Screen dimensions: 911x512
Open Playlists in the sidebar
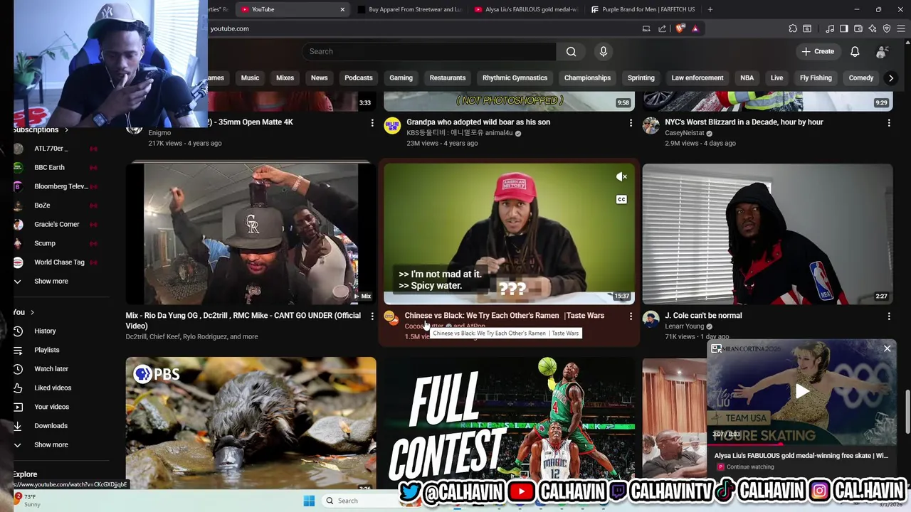47,350
